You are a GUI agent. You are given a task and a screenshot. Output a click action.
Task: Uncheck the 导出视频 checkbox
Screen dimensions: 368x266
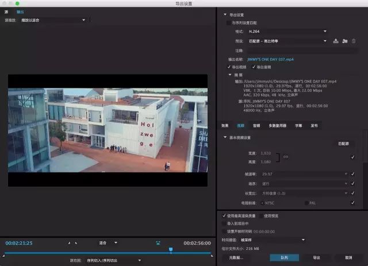pyautogui.click(x=229, y=67)
